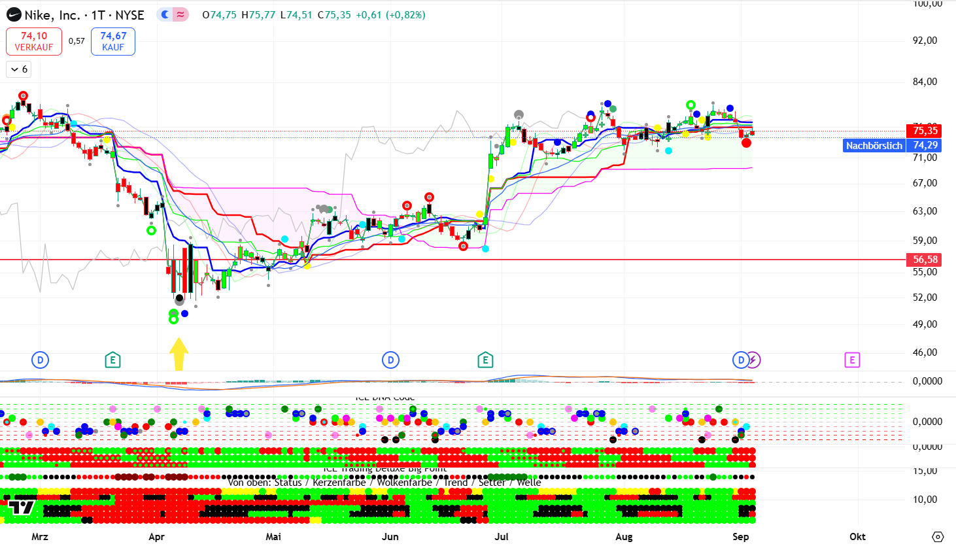Click the dividend D marker near Mrz
The image size is (956, 546).
[40, 360]
